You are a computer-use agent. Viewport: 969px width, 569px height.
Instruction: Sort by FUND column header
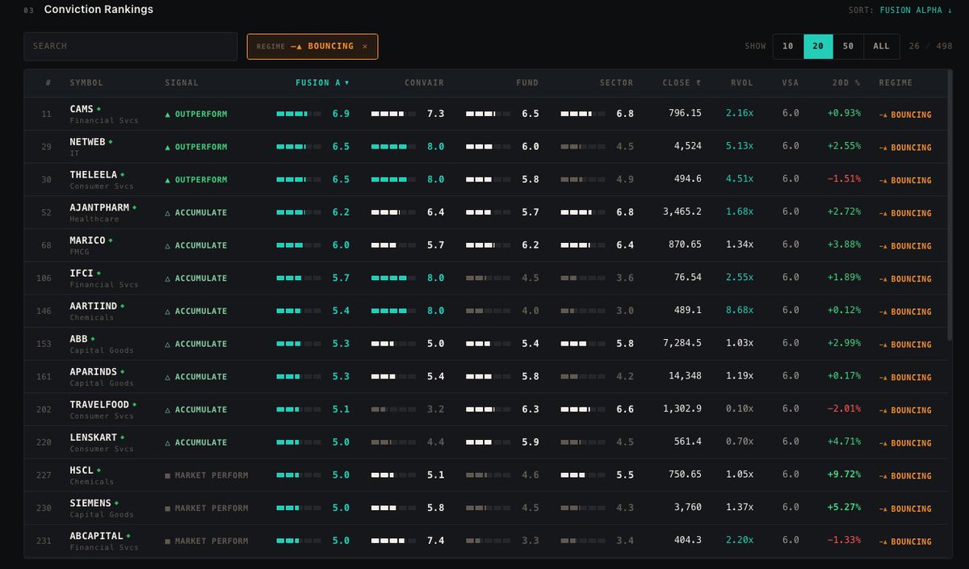coord(527,82)
